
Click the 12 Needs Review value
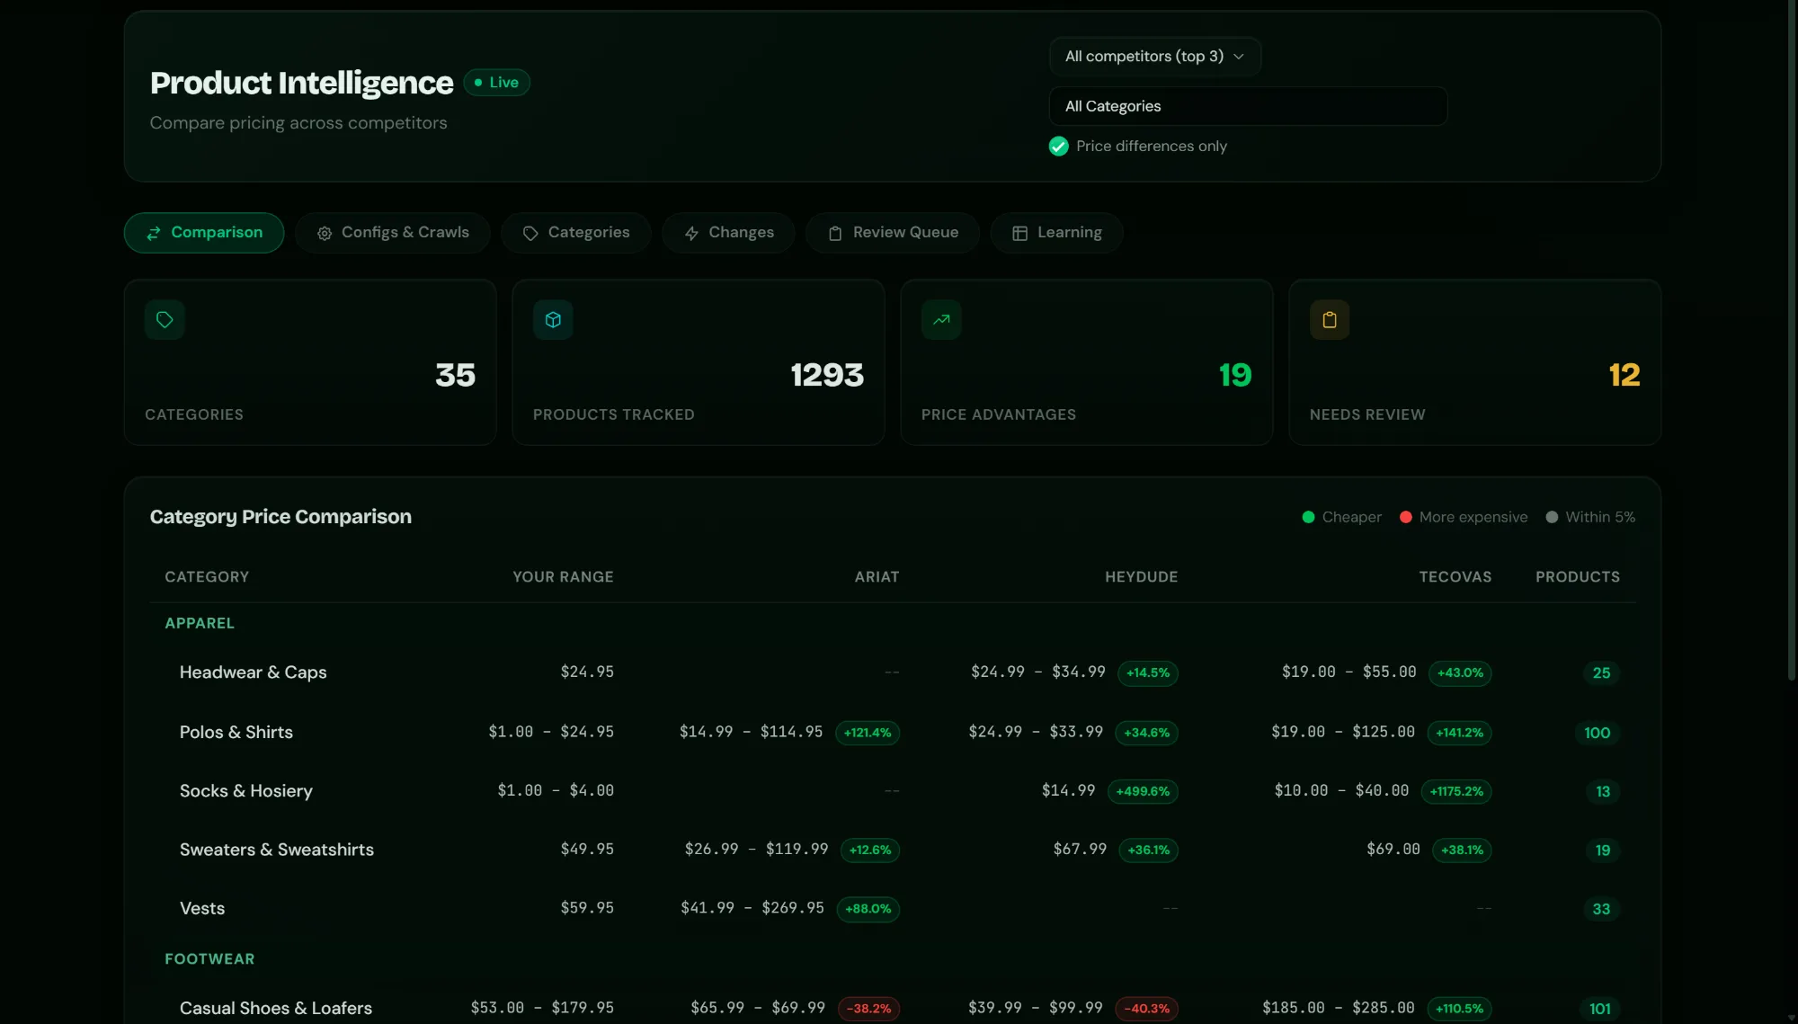coord(1624,376)
